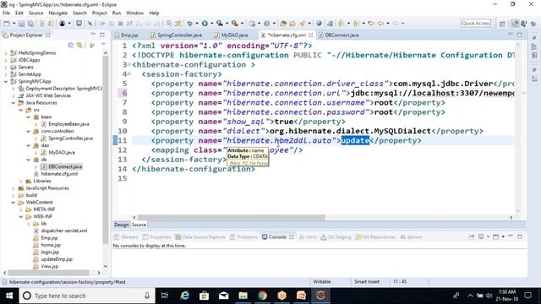Maximize the editor area icon
This screenshot has width=541, height=304.
(520, 35)
